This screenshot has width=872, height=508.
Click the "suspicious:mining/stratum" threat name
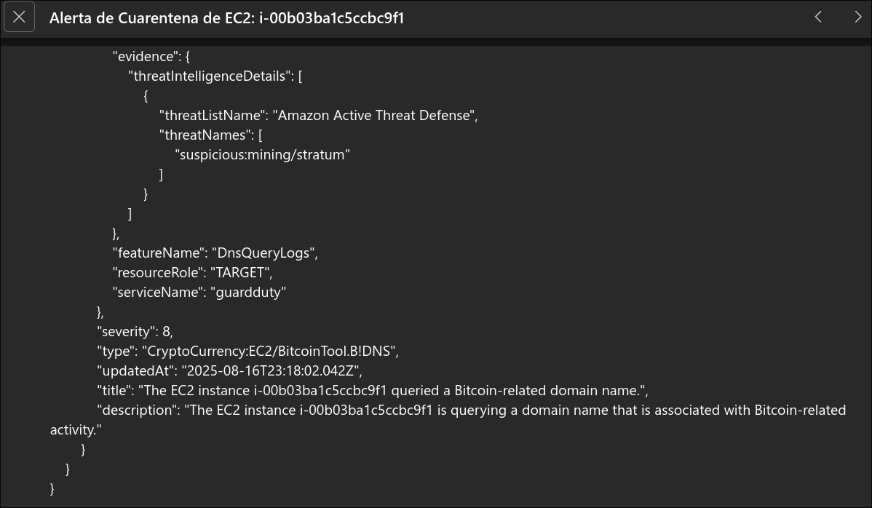263,154
